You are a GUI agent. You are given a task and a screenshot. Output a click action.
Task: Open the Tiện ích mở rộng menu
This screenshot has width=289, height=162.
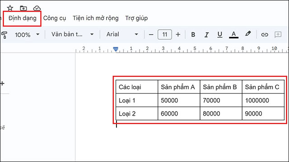tap(95, 18)
